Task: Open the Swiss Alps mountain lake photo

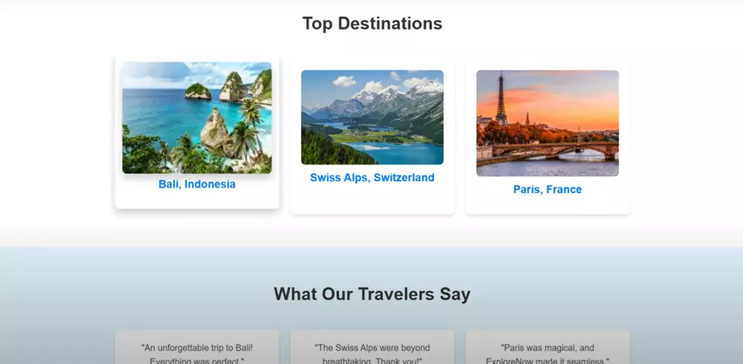Action: pos(372,117)
